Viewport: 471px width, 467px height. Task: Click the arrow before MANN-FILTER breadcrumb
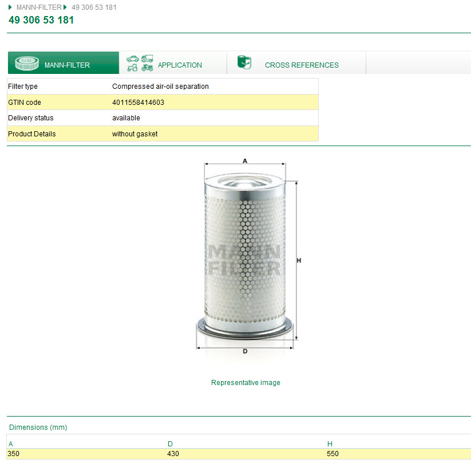click(10, 7)
